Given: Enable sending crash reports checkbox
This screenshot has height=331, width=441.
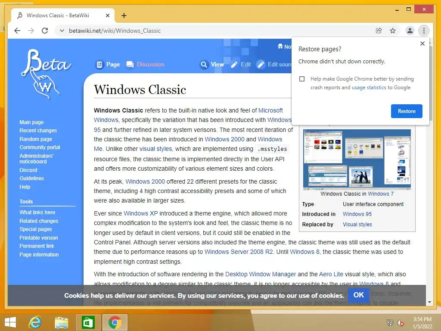Looking at the screenshot, I should (x=302, y=79).
